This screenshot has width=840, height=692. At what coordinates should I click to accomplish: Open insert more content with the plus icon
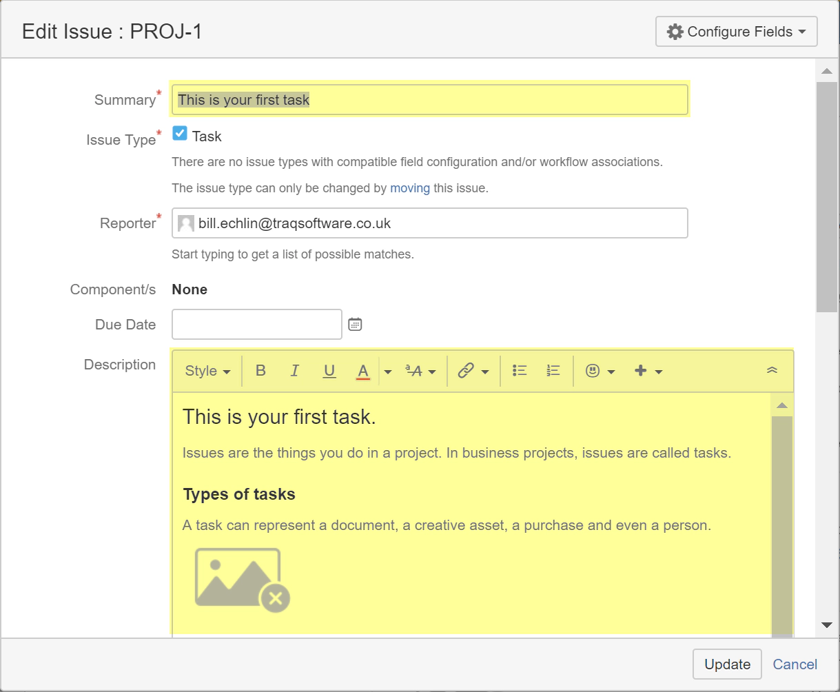point(642,371)
